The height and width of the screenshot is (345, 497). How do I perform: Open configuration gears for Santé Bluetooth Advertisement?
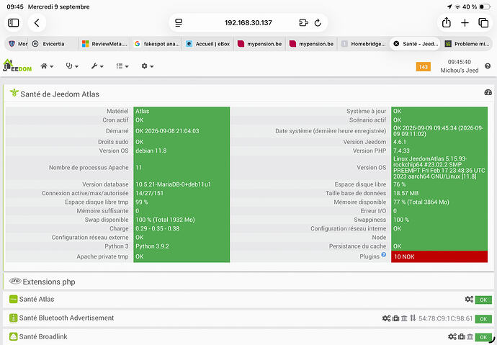coord(386,318)
